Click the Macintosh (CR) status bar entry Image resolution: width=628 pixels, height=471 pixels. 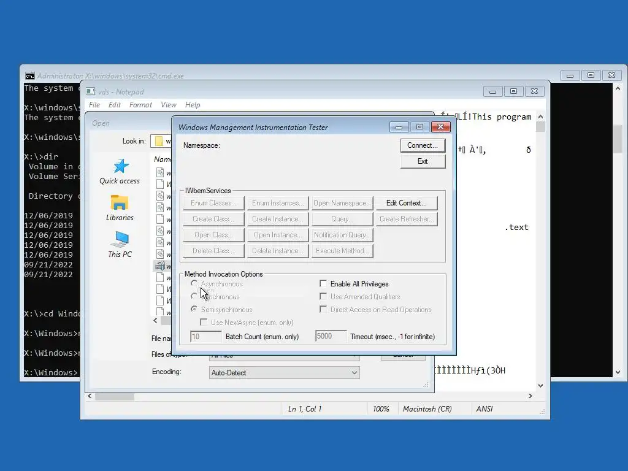click(x=427, y=409)
